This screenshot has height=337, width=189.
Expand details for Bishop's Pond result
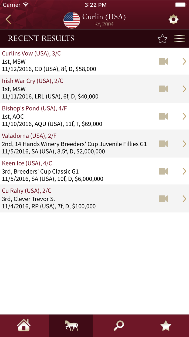click(185, 116)
